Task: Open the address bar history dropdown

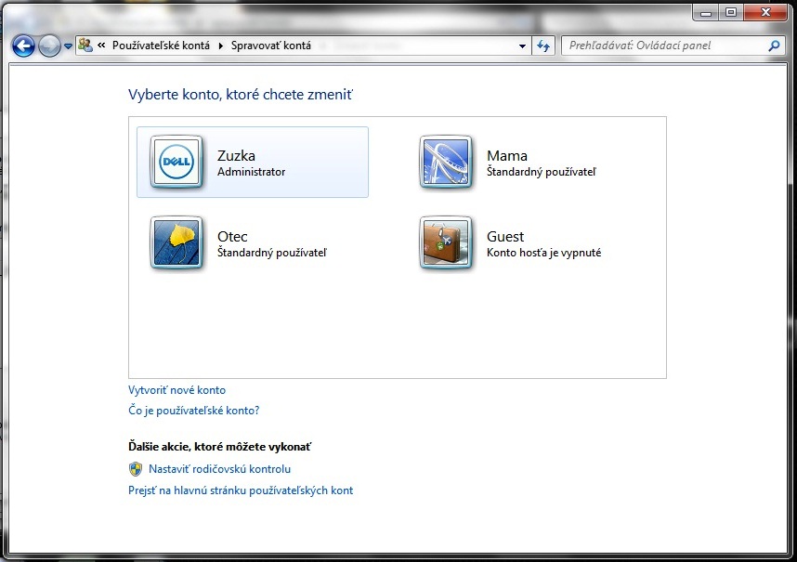Action: (522, 46)
